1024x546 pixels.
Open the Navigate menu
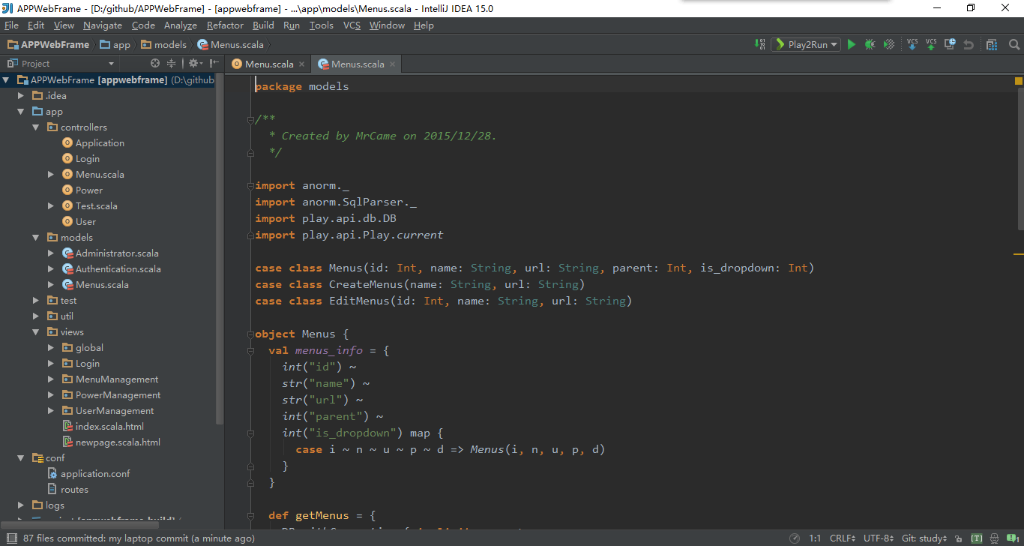(103, 25)
